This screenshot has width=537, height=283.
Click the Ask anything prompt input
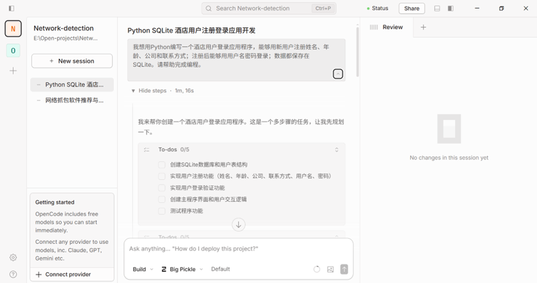tap(238, 249)
